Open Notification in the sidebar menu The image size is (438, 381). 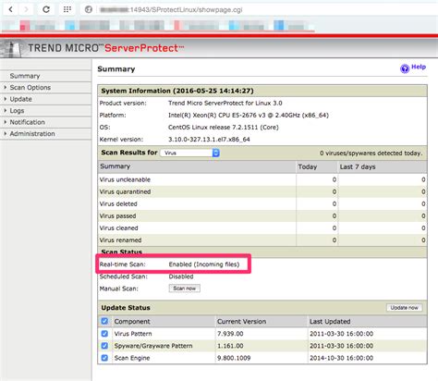[27, 122]
